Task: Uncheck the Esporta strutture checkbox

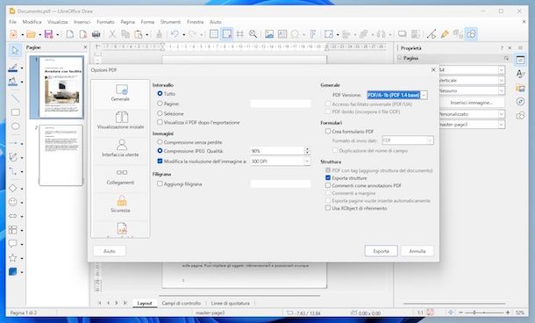Action: coord(328,178)
